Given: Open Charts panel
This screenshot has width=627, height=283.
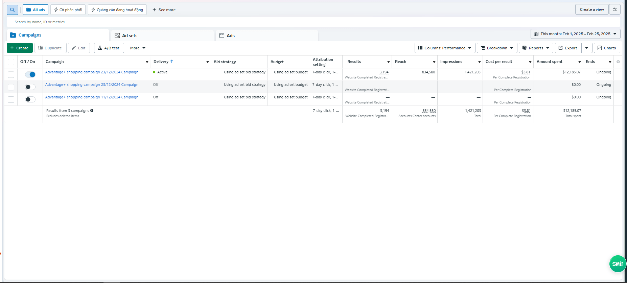Looking at the screenshot, I should pyautogui.click(x=606, y=48).
